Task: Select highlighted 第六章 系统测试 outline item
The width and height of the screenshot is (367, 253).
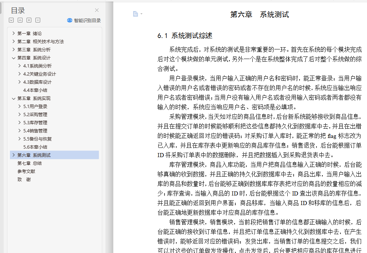Action: [54, 155]
